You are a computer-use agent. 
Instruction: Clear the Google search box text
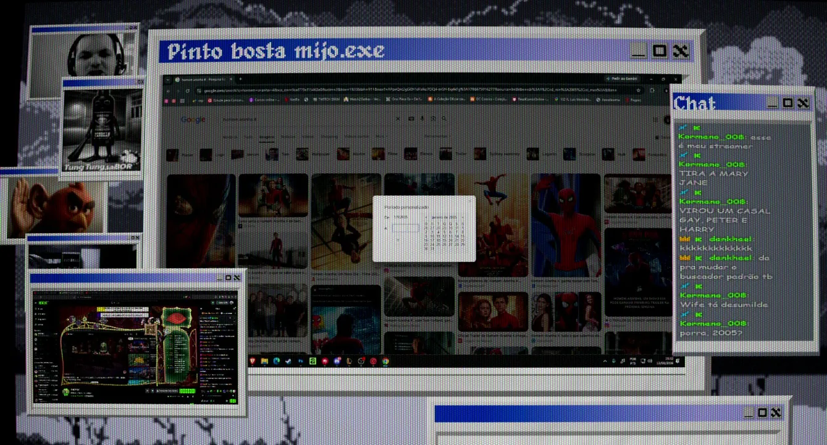pos(398,119)
